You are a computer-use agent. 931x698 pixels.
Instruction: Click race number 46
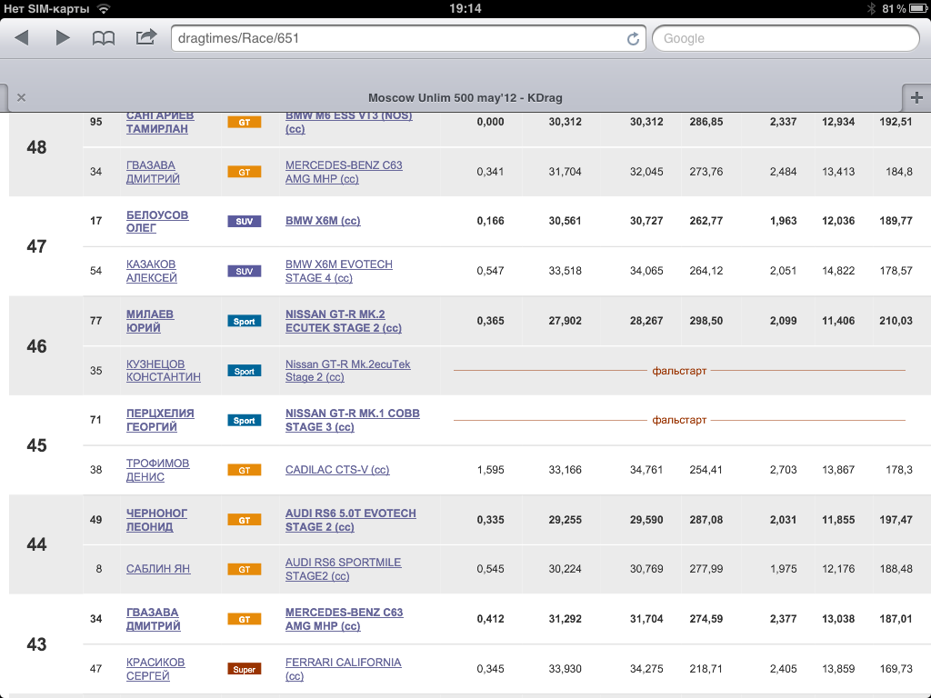(x=36, y=346)
